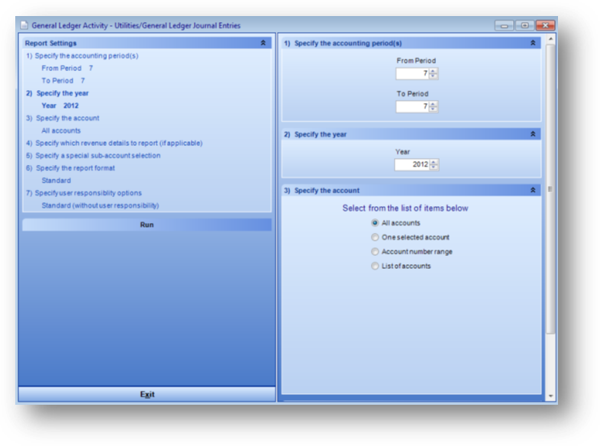The width and height of the screenshot is (600, 446).
Task: Collapse the Specify the account section
Action: (x=533, y=190)
